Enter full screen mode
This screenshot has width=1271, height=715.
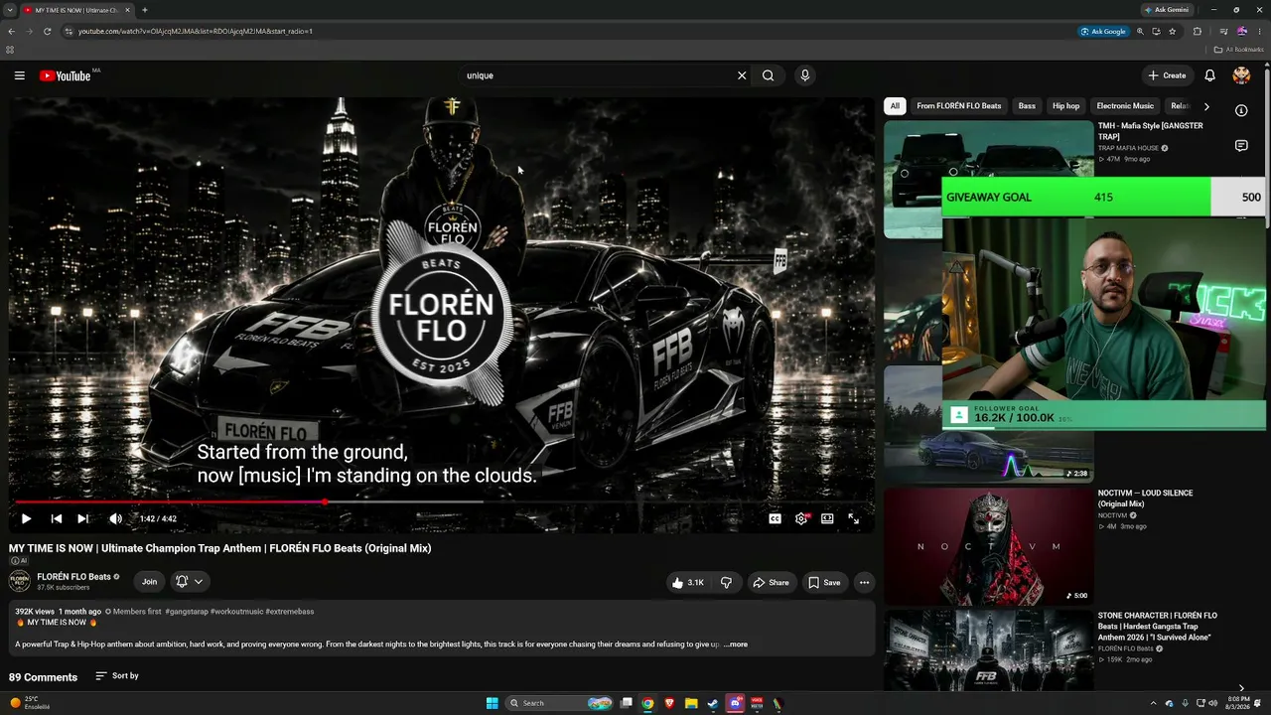(x=853, y=518)
